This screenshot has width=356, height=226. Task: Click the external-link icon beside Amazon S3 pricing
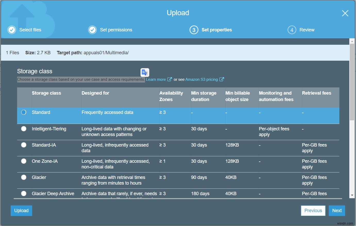click(222, 79)
